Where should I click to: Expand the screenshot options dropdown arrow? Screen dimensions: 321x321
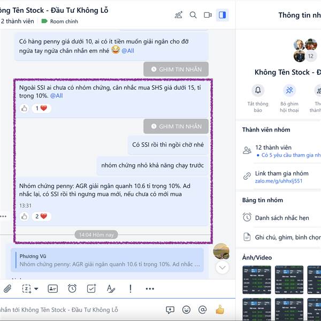click(36, 289)
